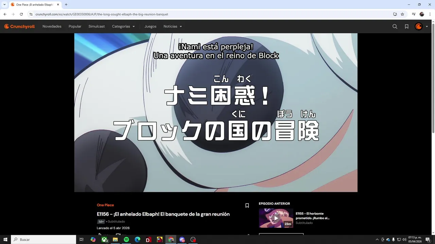The width and height of the screenshot is (435, 244).
Task: Go back in Chrome history
Action: pyautogui.click(x=5, y=14)
